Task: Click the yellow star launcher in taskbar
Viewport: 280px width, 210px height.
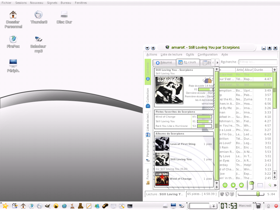Action: tap(5, 206)
